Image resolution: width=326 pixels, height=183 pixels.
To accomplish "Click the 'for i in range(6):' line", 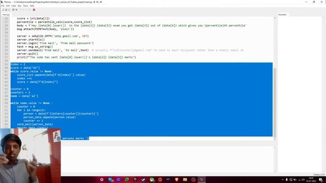I will [32, 110].
